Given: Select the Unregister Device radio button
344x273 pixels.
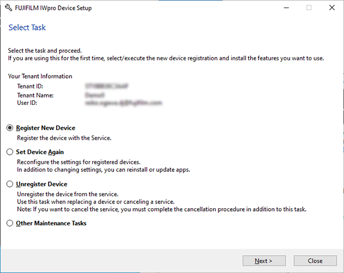Looking at the screenshot, I should tap(10, 184).
